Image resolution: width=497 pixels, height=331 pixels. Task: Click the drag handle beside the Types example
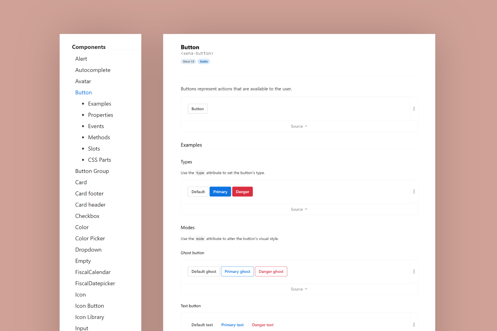tap(414, 192)
